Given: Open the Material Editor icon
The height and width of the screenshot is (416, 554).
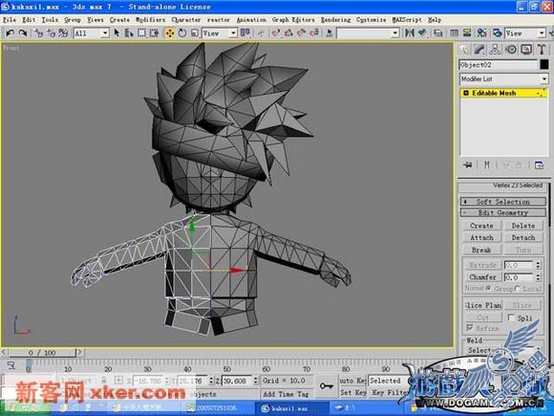Looking at the screenshot, I should coord(482,33).
